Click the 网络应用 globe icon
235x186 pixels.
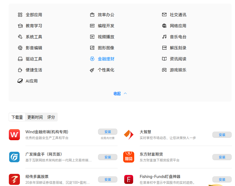coord(164,26)
